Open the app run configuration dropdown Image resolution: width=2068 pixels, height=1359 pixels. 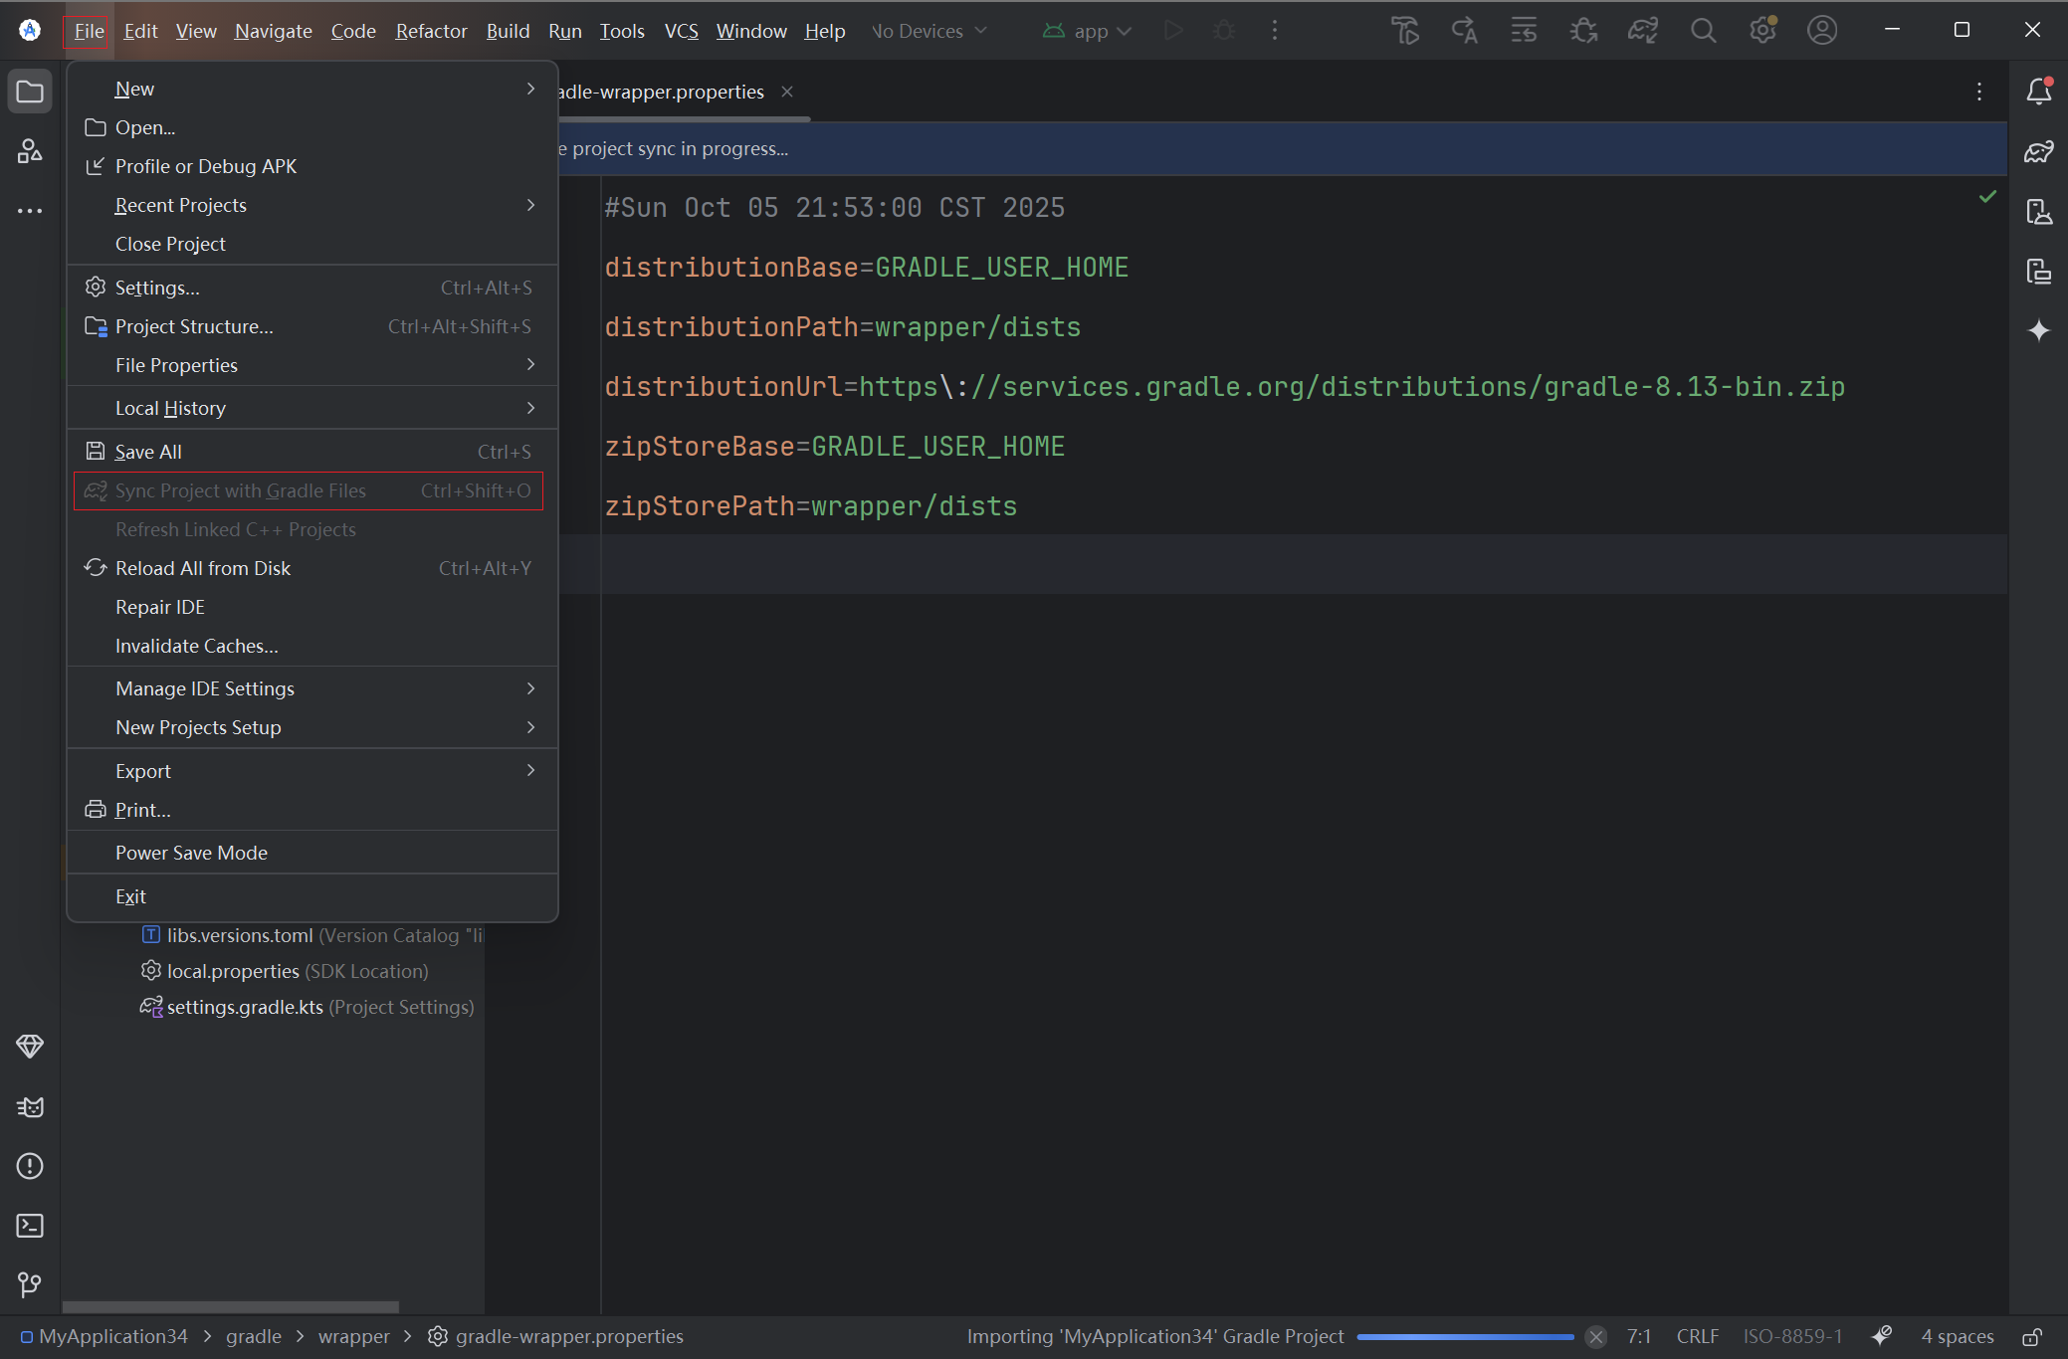[1088, 31]
